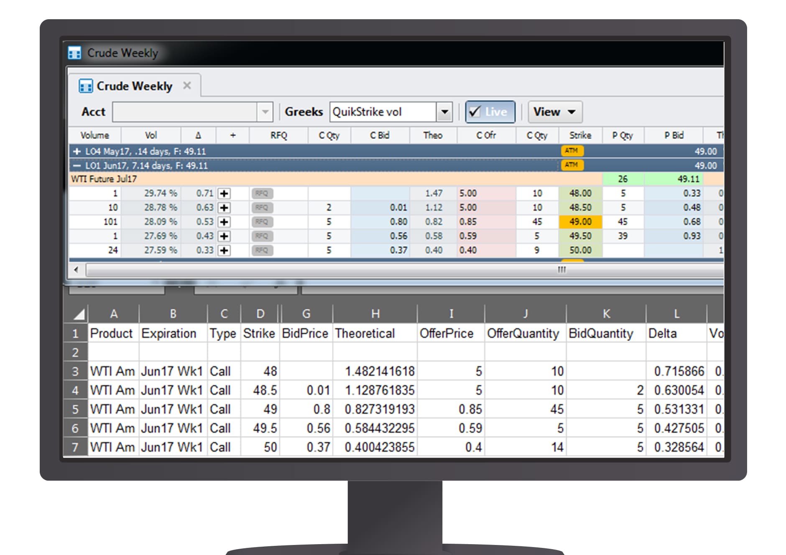This screenshot has width=786, height=555.
Task: Open the Acct dropdown arrow
Action: 265,112
